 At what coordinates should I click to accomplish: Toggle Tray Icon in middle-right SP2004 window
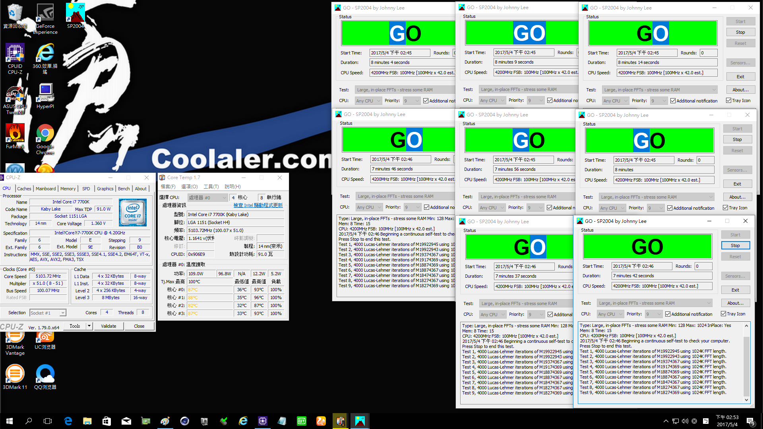tap(725, 208)
